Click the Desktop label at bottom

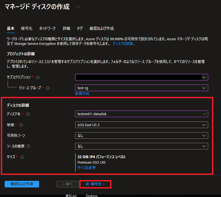click(x=92, y=196)
